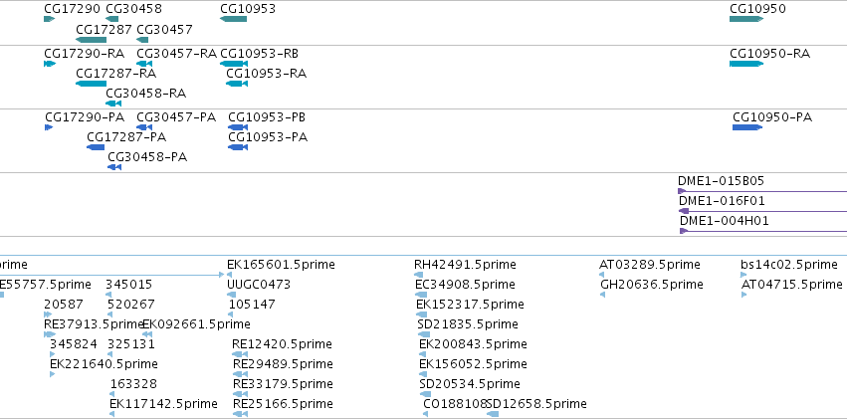Image resolution: width=847 pixels, height=419 pixels.
Task: Click the CG10953 gene glyph
Action: (233, 19)
